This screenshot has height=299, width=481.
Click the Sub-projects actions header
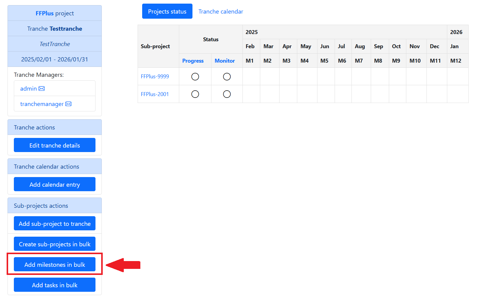click(55, 205)
